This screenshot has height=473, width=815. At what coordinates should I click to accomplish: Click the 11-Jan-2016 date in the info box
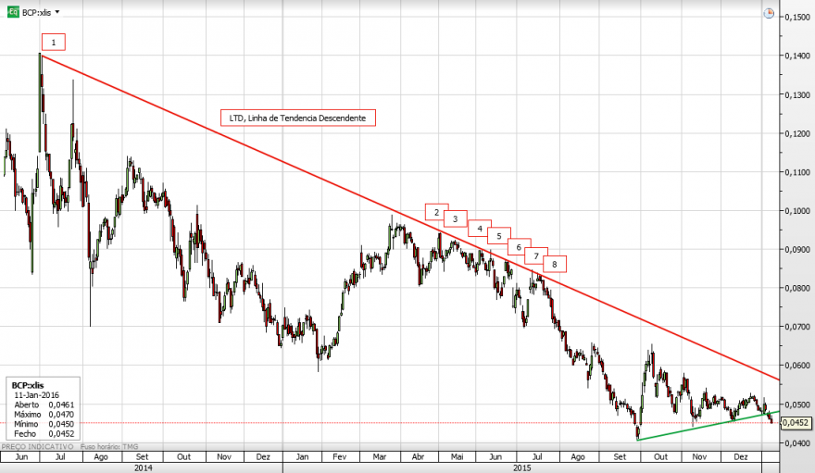click(36, 395)
